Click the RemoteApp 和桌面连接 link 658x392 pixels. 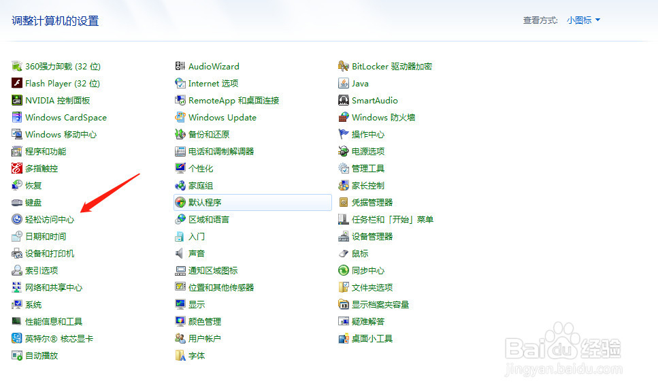[234, 100]
